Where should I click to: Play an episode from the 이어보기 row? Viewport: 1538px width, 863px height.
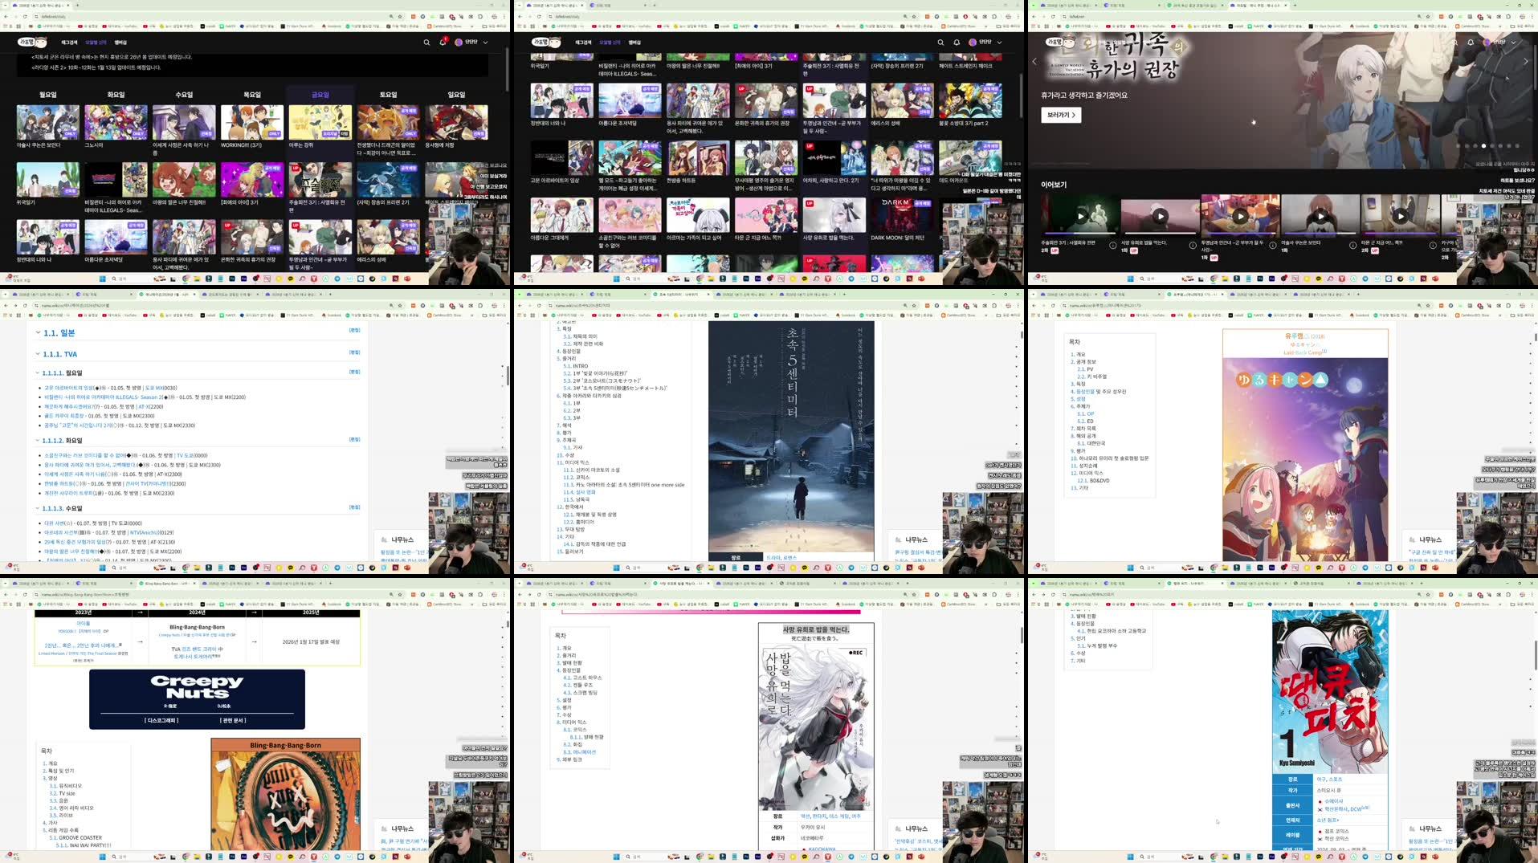(1079, 217)
